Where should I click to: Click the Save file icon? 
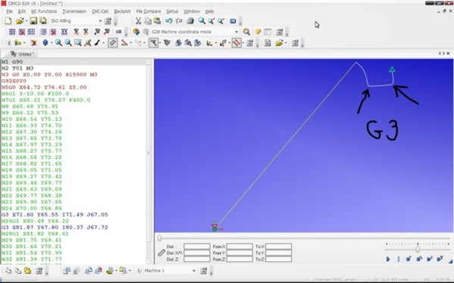coord(33,21)
